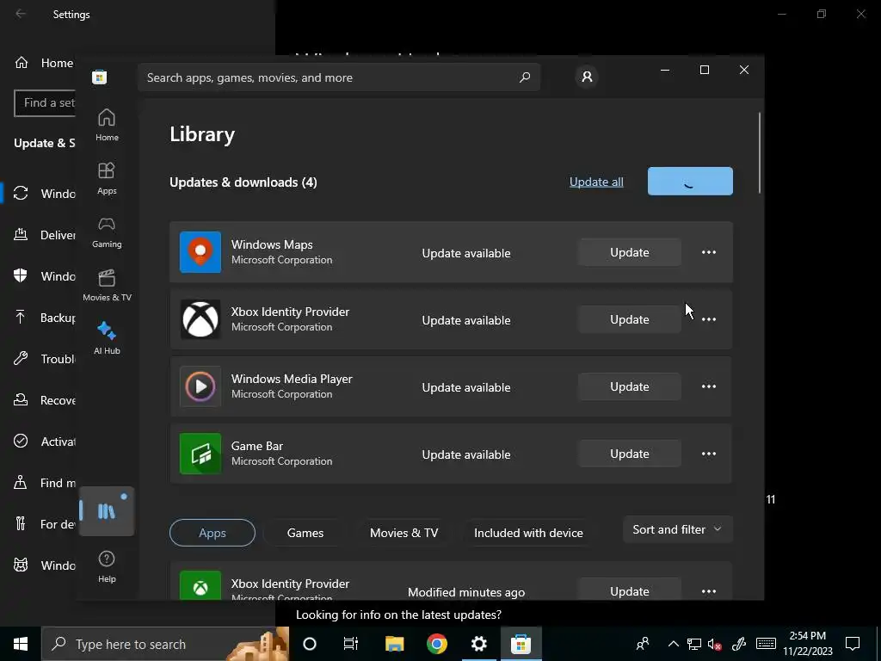Update Game Bar
The width and height of the screenshot is (881, 661).
coord(629,454)
